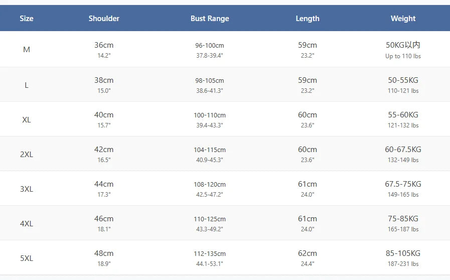Click the Size column header

tap(27, 19)
